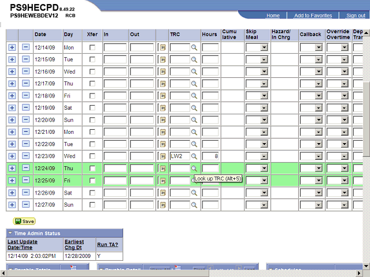
Task: Add a row after the 12/14/09 entry
Action: (12, 47)
